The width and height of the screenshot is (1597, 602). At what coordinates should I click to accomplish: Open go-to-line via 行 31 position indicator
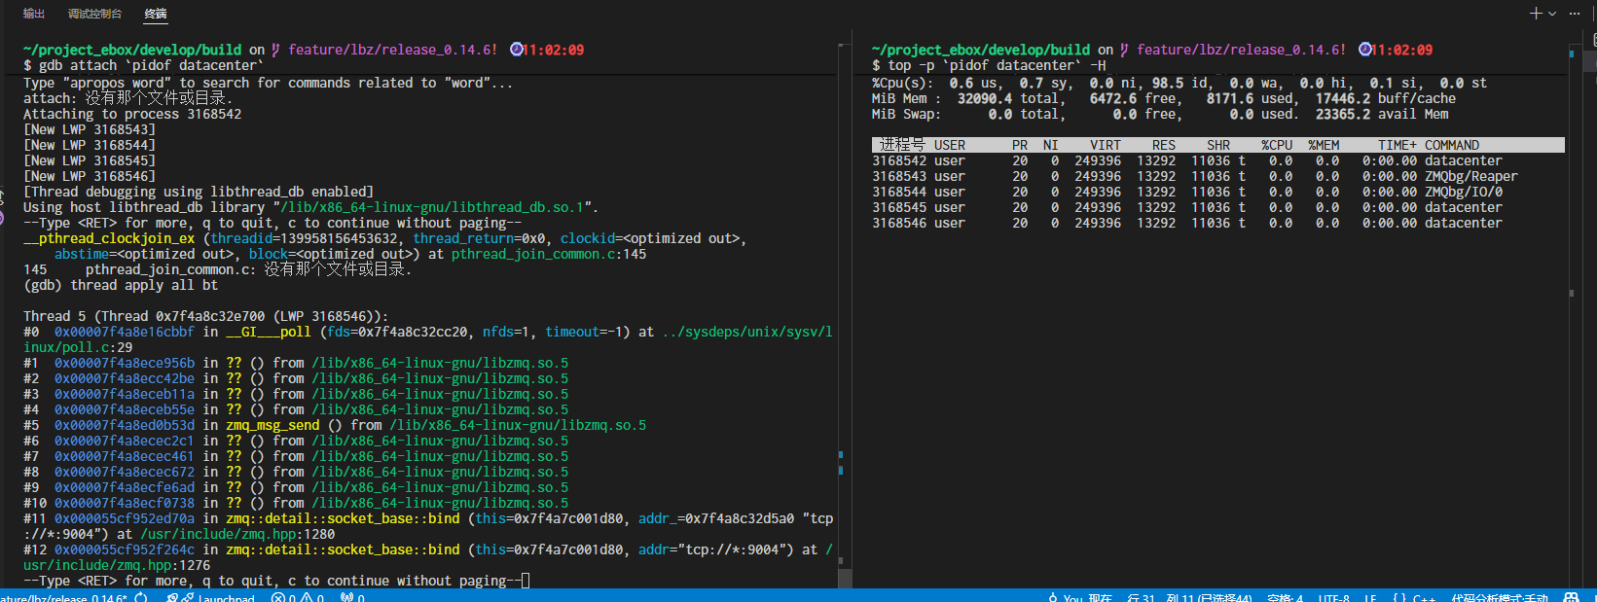(x=1141, y=597)
